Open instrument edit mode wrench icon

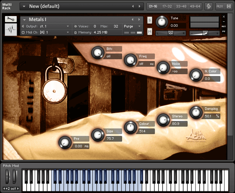(x=11, y=19)
